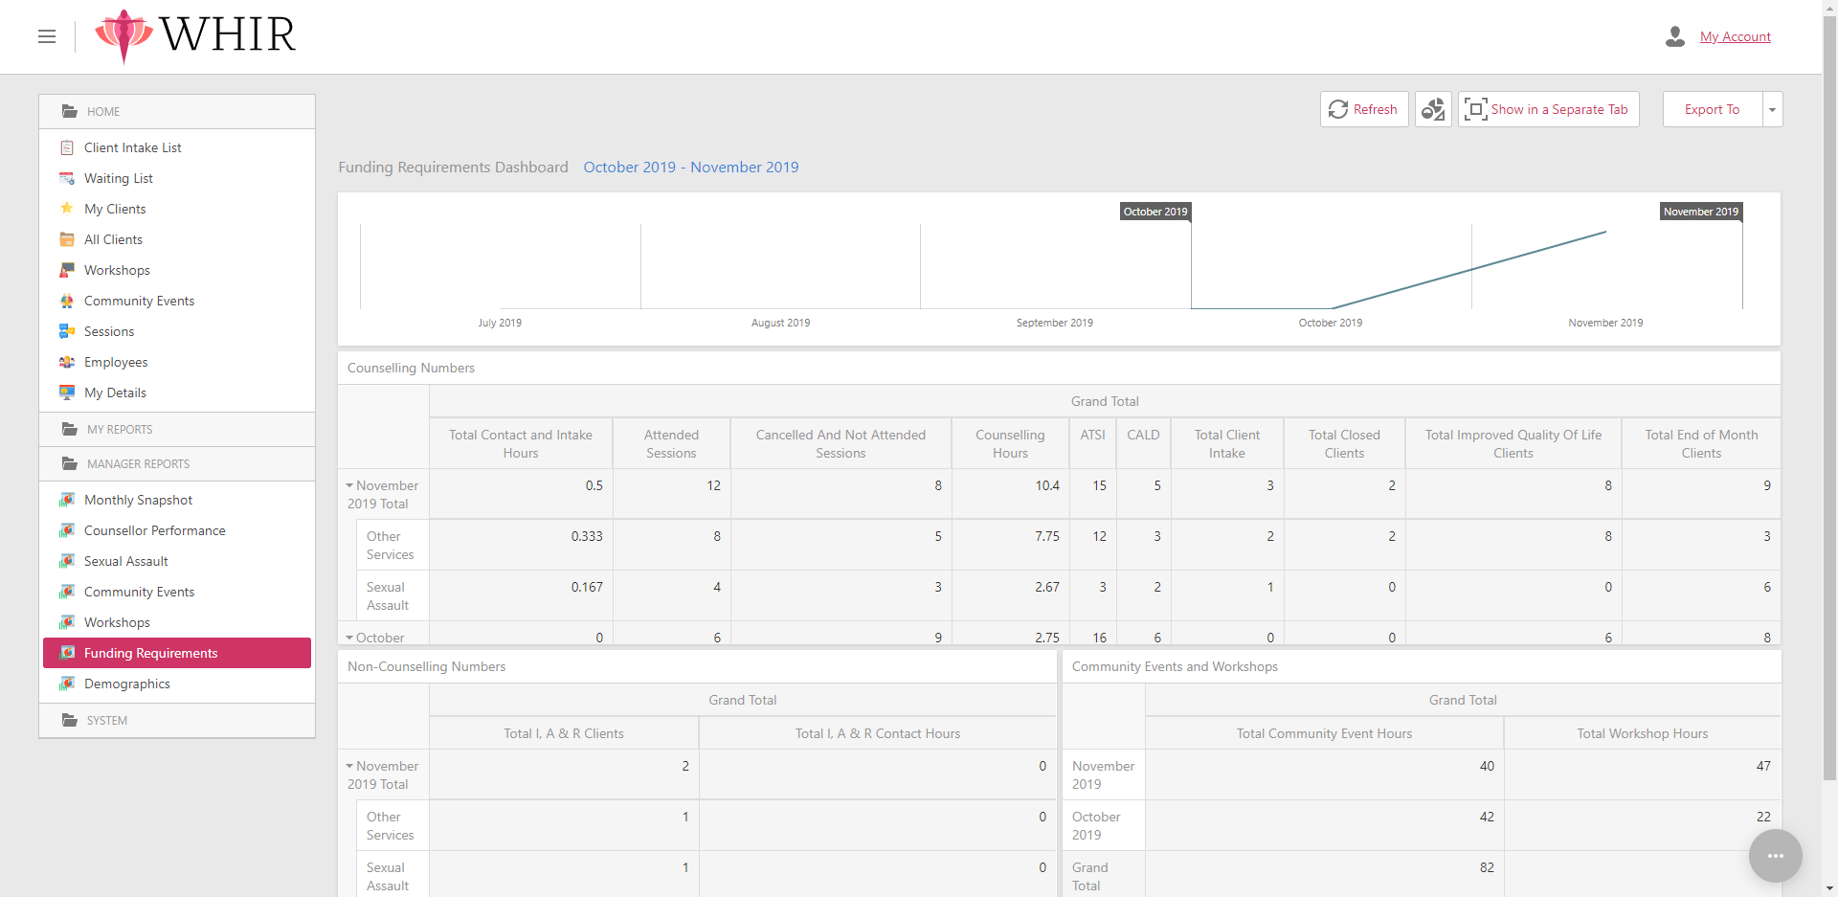Click the Monthly Snapshot report icon
The width and height of the screenshot is (1838, 897).
(x=67, y=500)
